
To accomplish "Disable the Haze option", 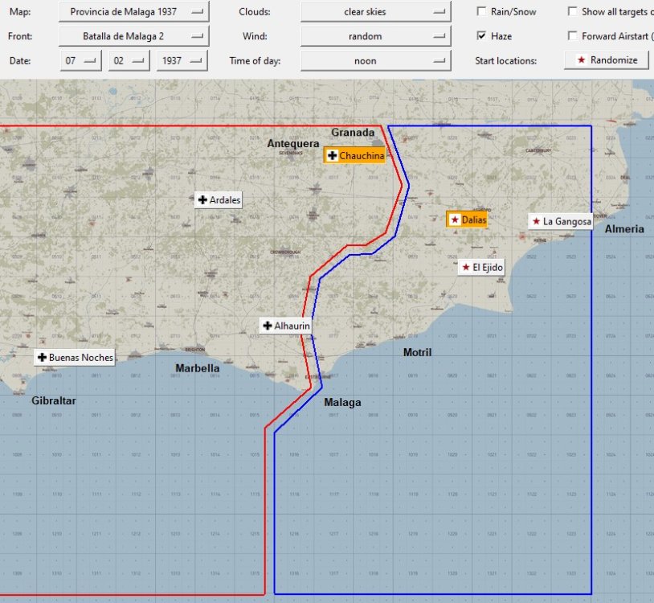I will tap(482, 35).
